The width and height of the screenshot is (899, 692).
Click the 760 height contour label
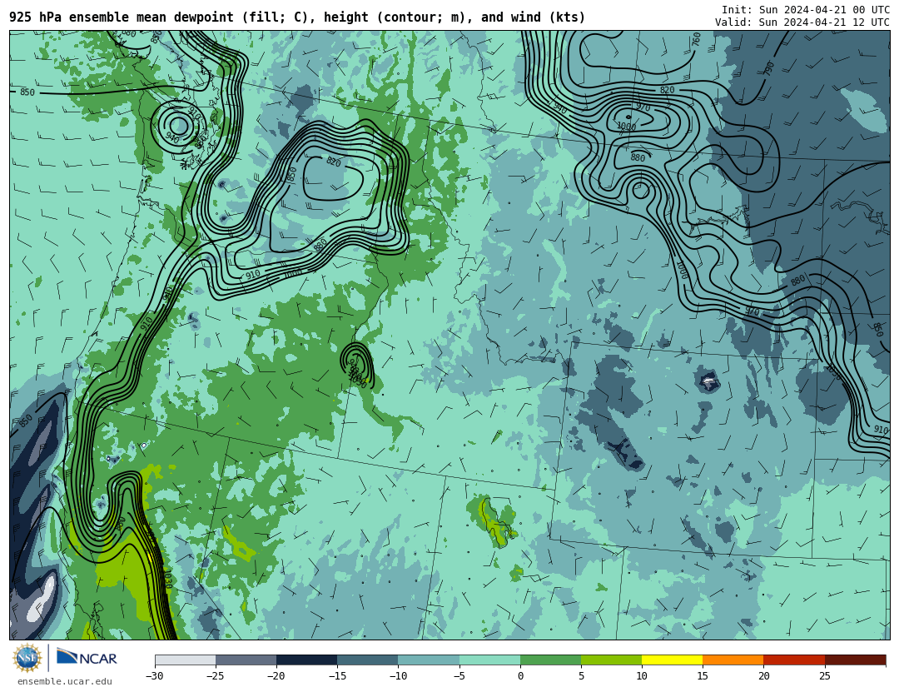click(696, 39)
